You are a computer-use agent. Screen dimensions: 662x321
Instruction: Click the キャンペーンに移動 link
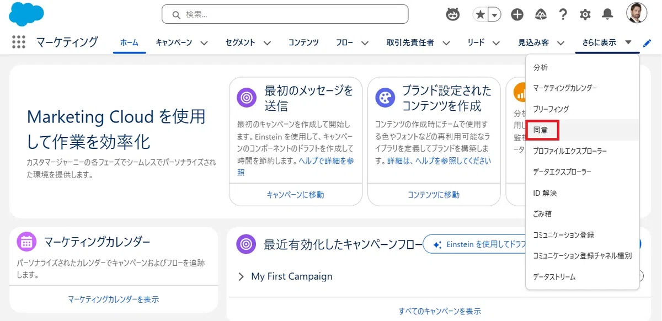click(x=295, y=195)
